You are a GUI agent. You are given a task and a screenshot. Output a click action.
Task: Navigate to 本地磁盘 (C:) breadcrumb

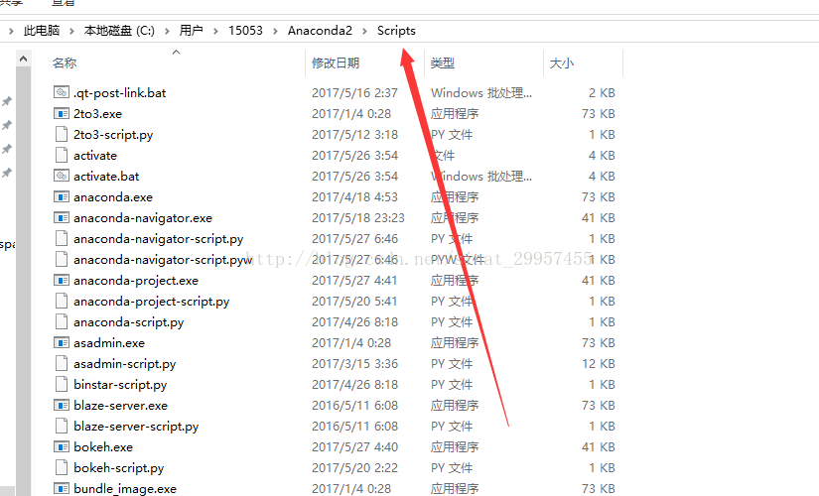pos(119,31)
